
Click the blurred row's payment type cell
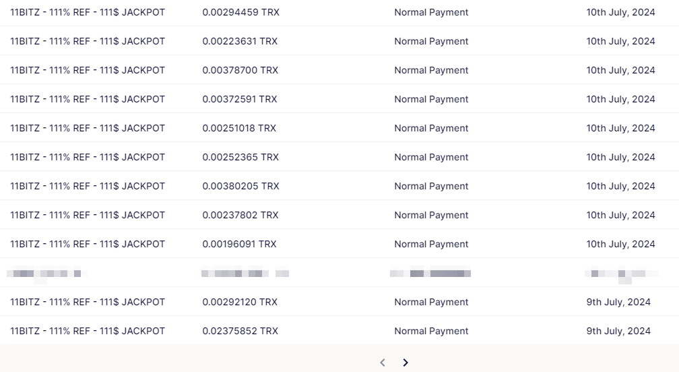pyautogui.click(x=430, y=273)
